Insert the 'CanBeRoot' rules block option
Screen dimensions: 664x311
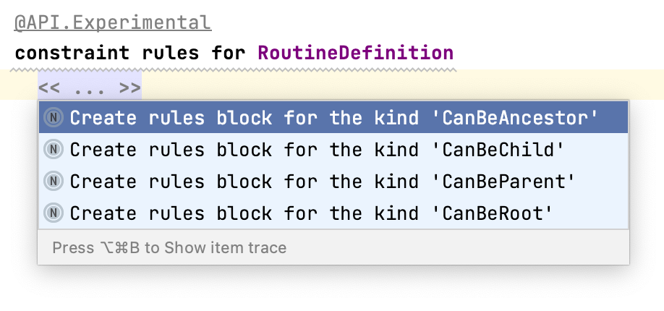click(311, 213)
